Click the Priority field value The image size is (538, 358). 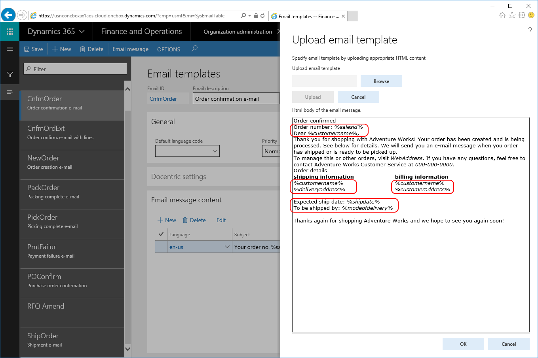coord(272,151)
